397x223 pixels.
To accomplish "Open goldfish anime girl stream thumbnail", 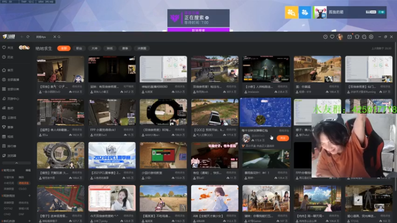I will [x=215, y=198].
